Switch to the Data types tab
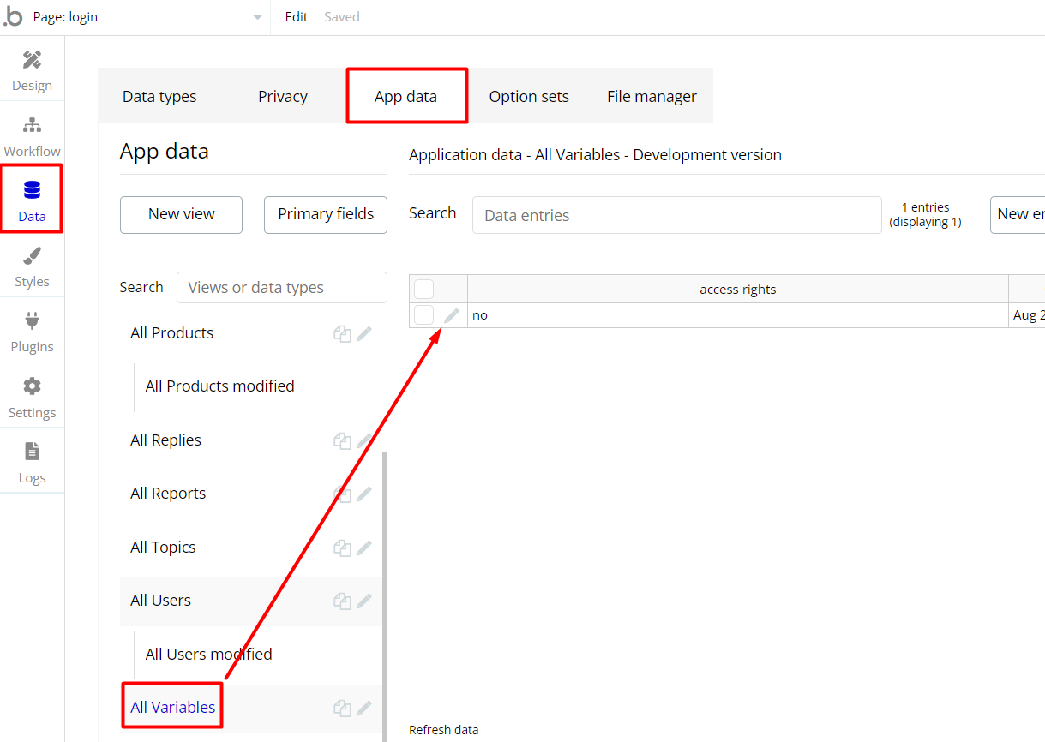The width and height of the screenshot is (1045, 742). (x=159, y=97)
